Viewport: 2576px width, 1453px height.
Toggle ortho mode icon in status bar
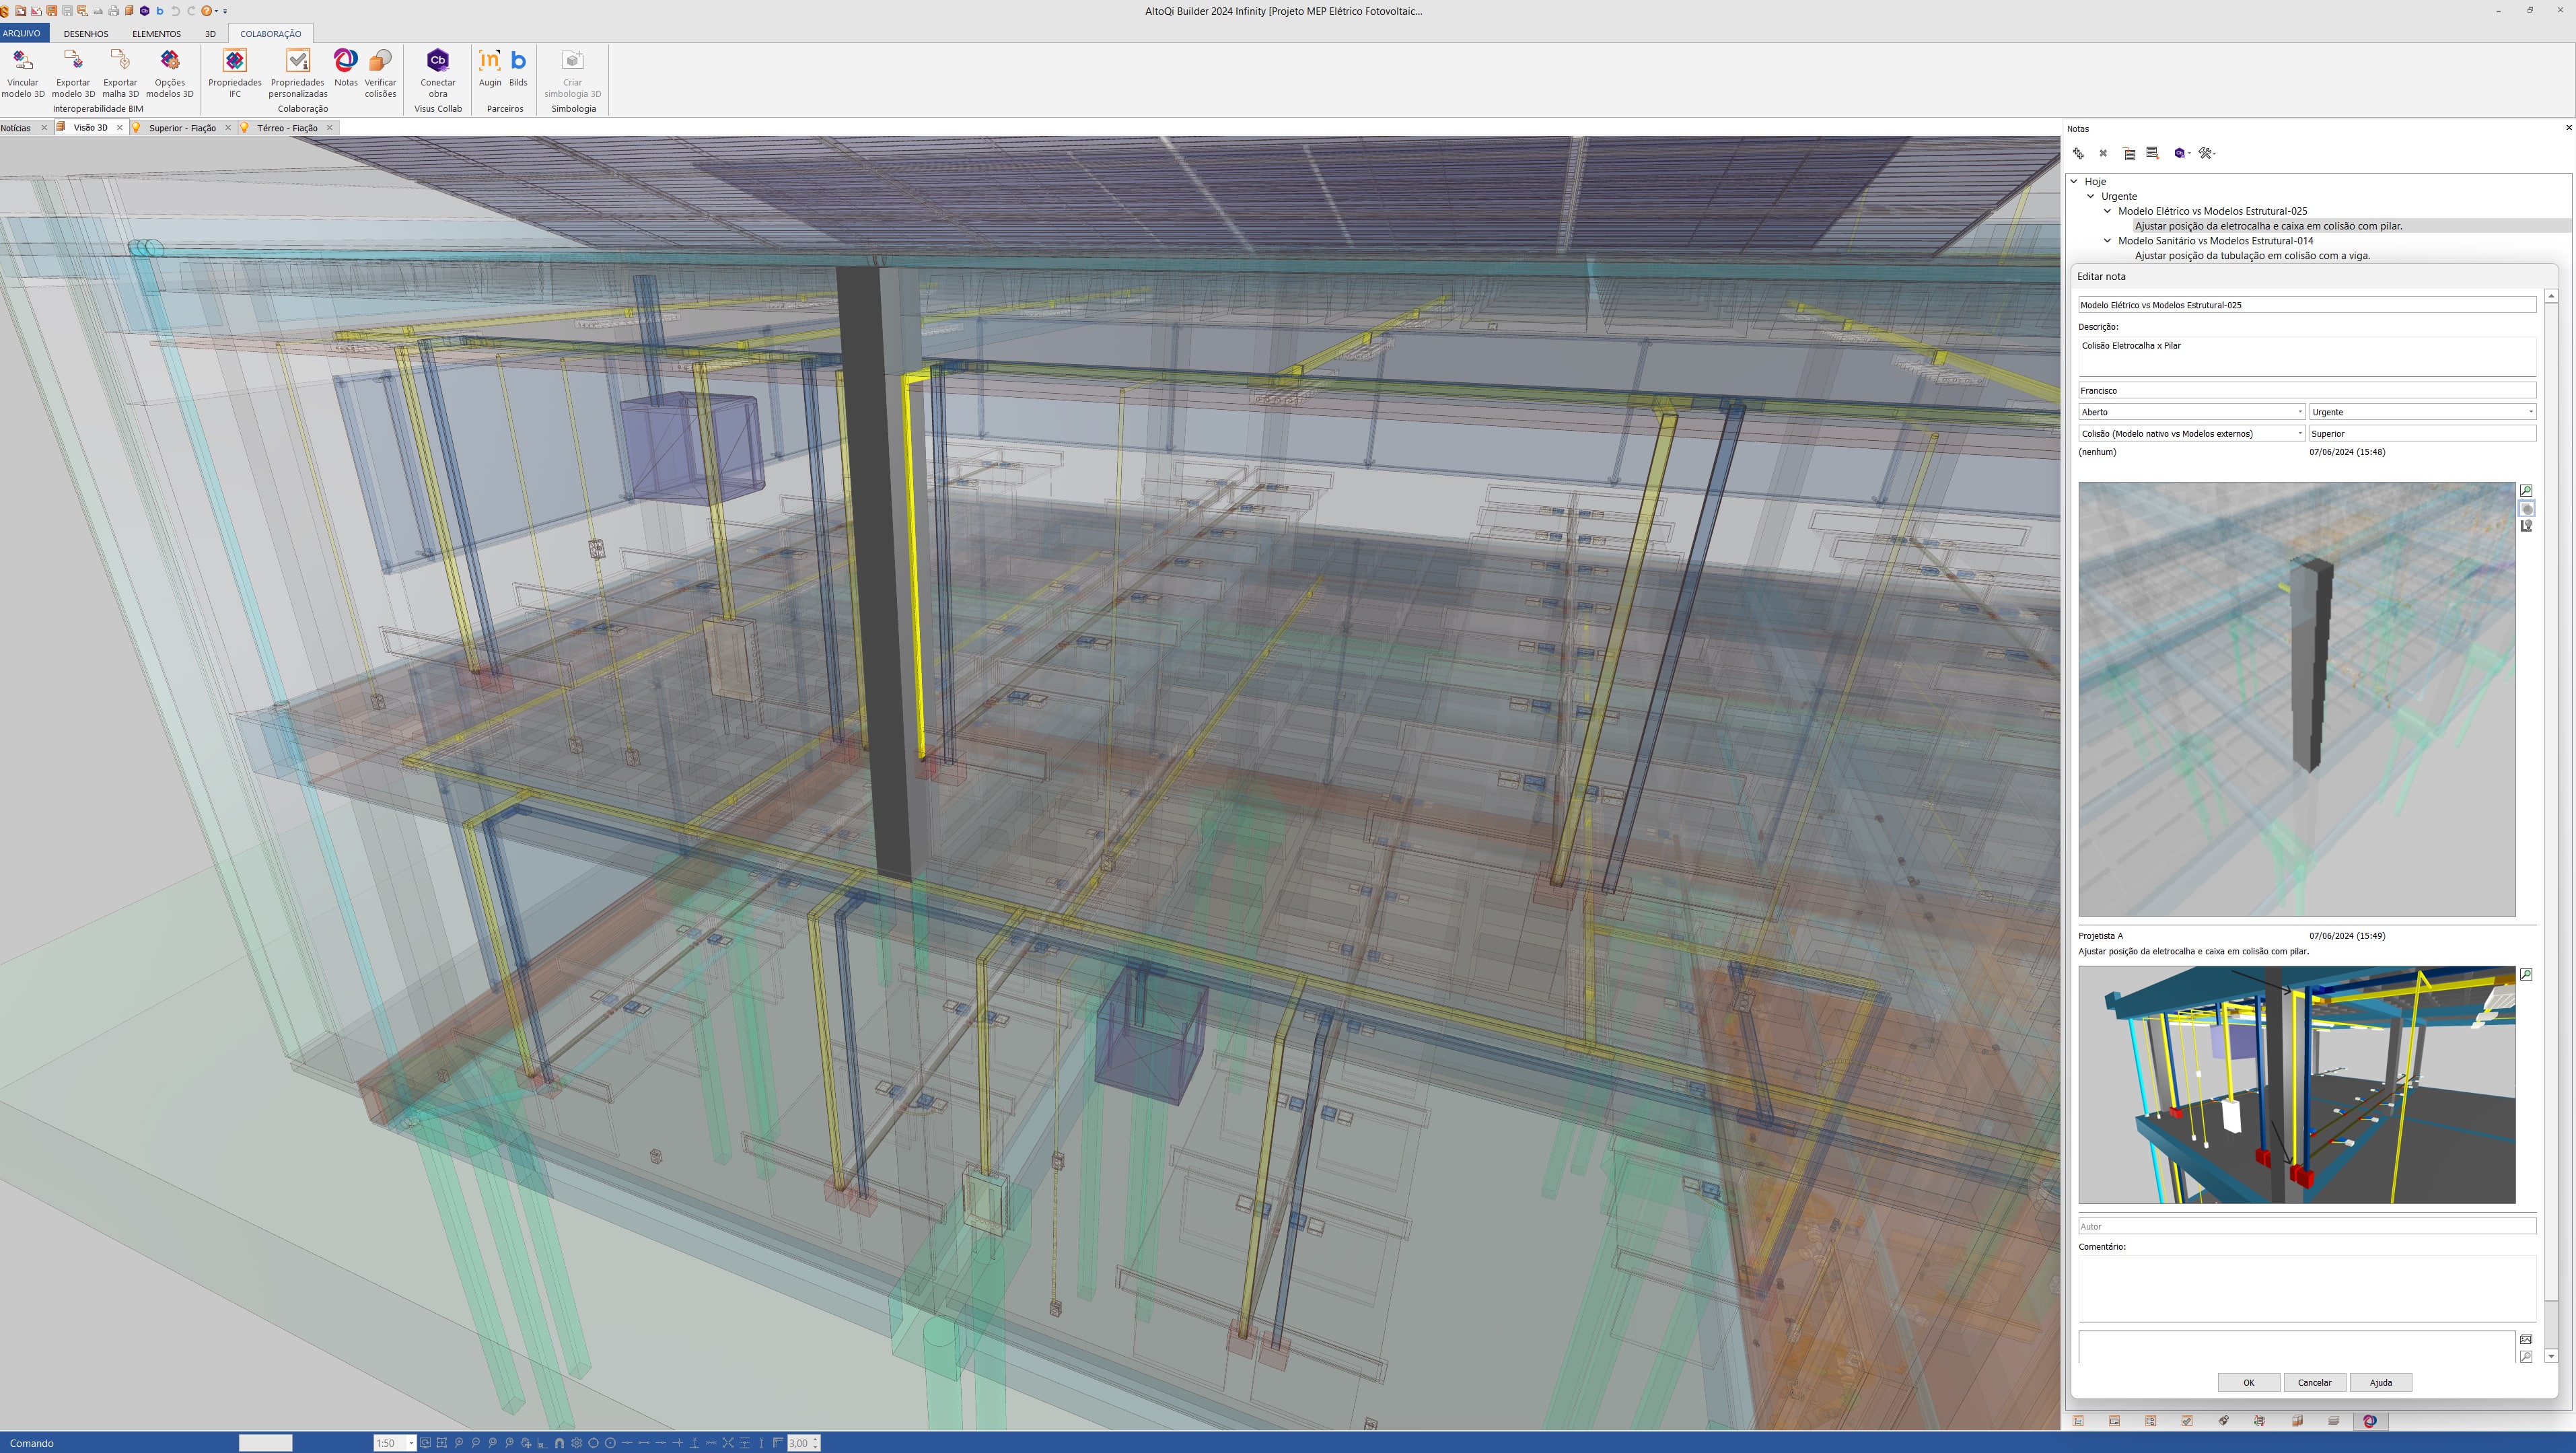pos(542,1443)
